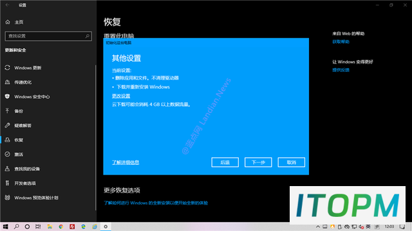This screenshot has height=231, width=412.
Task: Open the 了解详细信息 link
Action: coord(126,162)
